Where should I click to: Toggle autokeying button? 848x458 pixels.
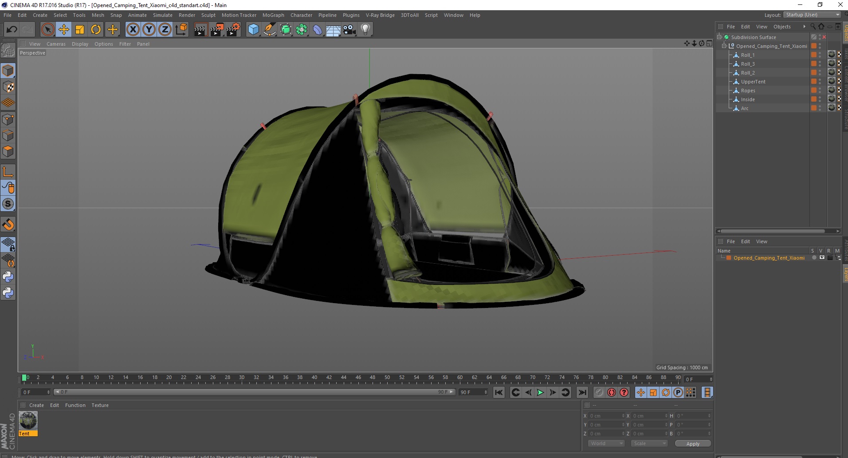click(612, 392)
